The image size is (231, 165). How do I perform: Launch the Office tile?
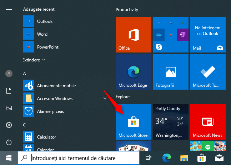(x=133, y=35)
